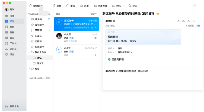
Task: Open the dropdown arrow beside 新建邮件
Action: tap(46, 6)
